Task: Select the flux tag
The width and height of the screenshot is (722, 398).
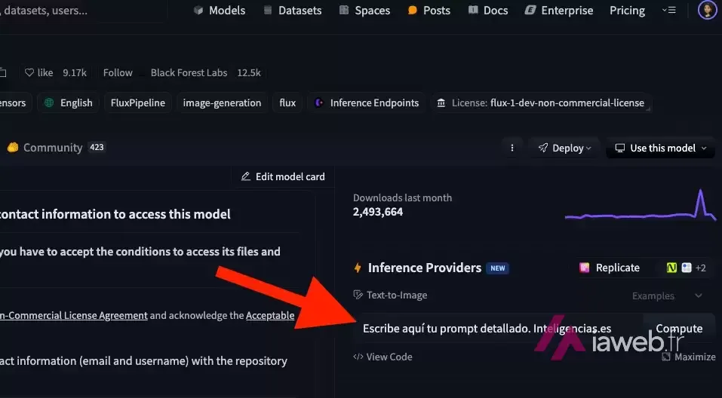Action: click(x=287, y=103)
